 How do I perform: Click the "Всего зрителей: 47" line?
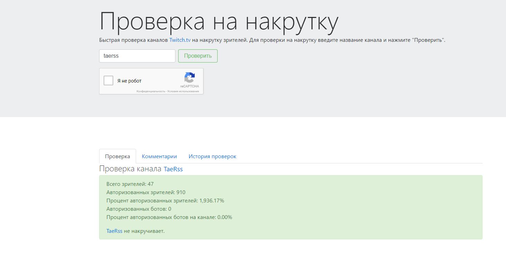130,184
